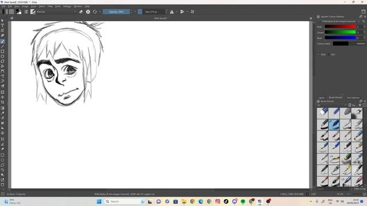
Task: Select the Ellipse shape tool
Action: click(x=2, y=56)
